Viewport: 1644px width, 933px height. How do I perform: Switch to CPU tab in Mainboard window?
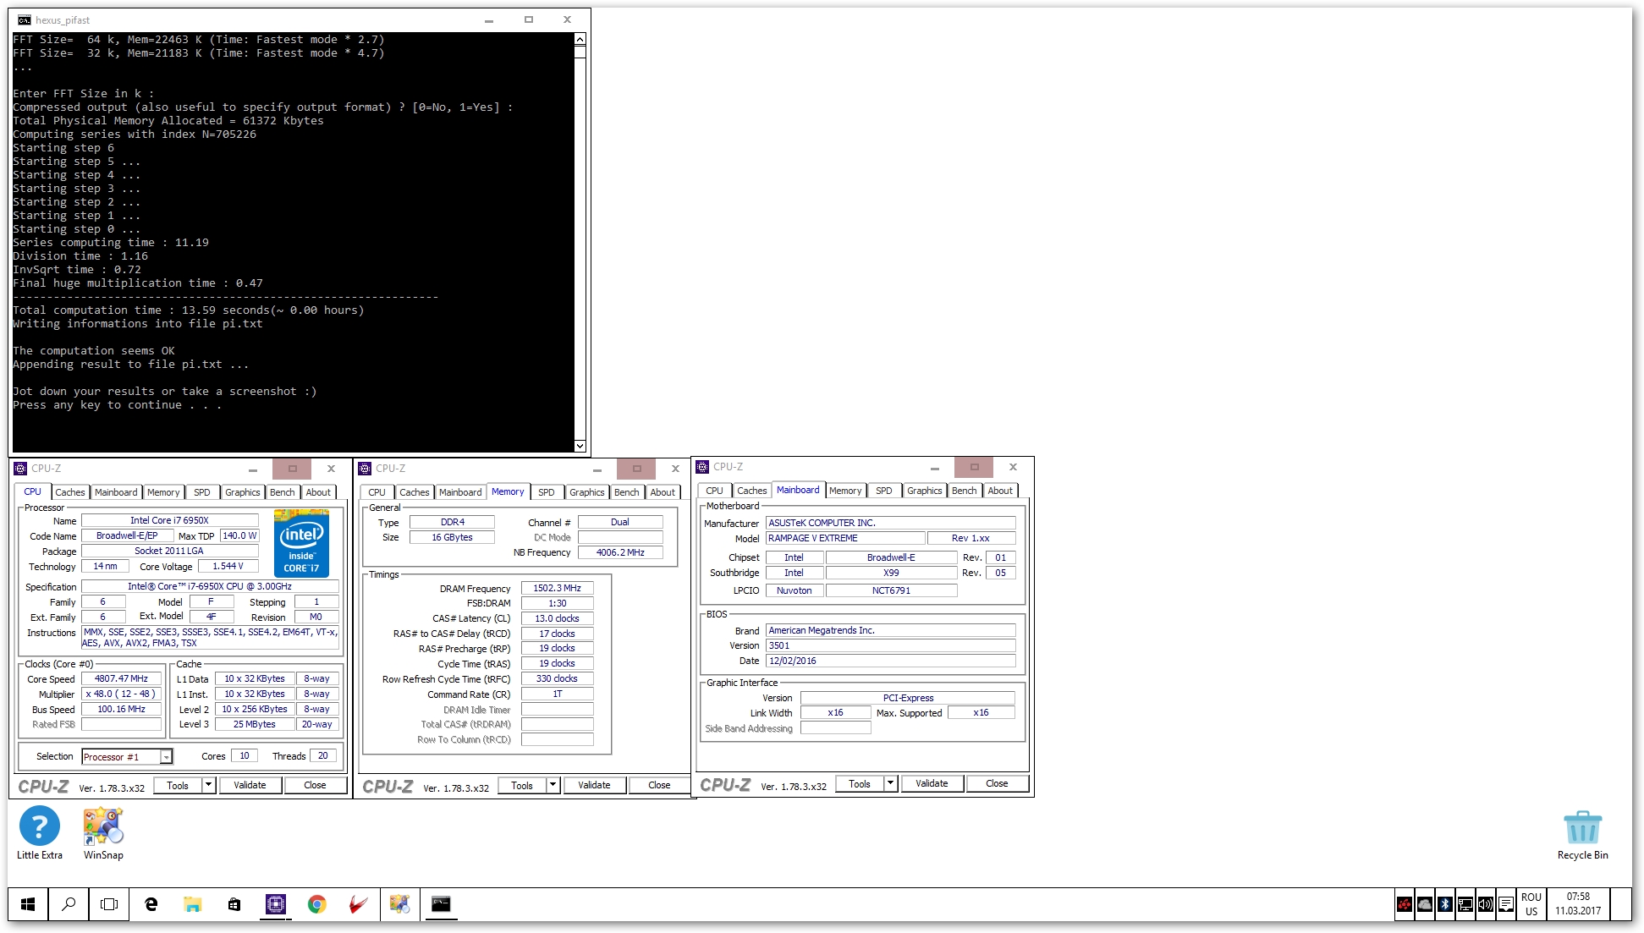(x=715, y=491)
